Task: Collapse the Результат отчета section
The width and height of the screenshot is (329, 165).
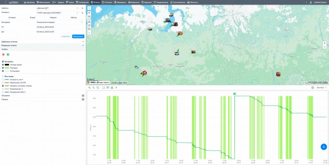Action: click(x=43, y=45)
